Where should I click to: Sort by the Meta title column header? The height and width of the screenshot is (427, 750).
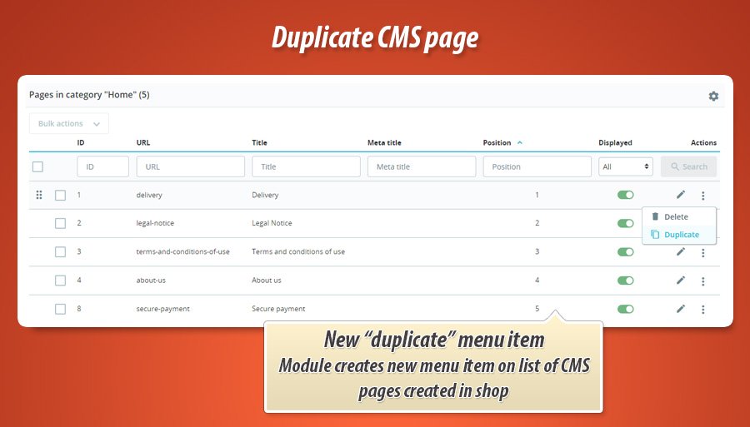(x=384, y=142)
